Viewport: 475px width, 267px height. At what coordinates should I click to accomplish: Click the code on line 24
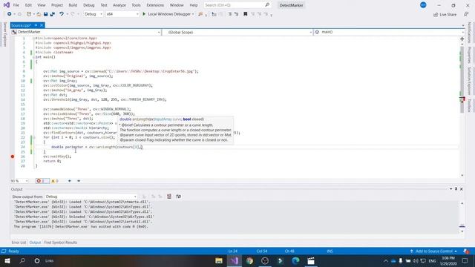tap(97, 147)
